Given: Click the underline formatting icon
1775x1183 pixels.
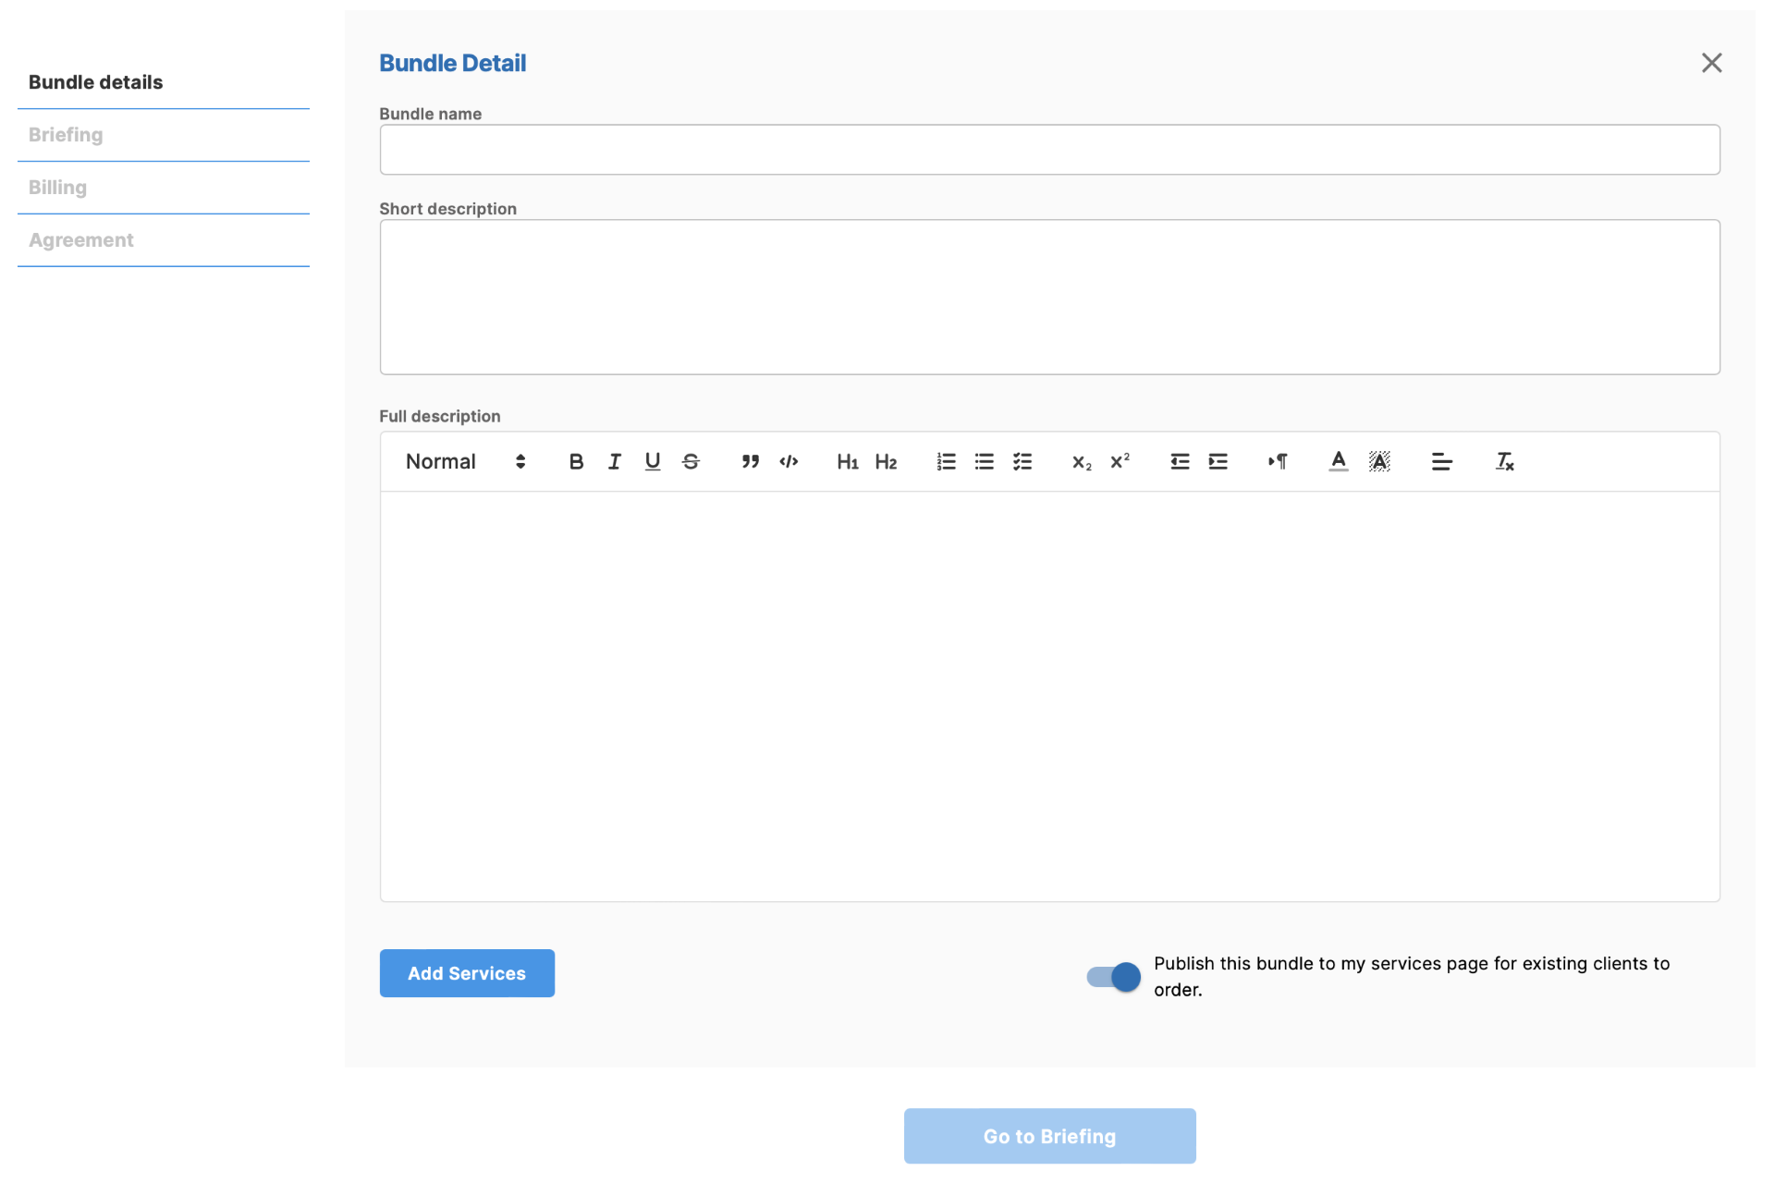Looking at the screenshot, I should pos(653,461).
